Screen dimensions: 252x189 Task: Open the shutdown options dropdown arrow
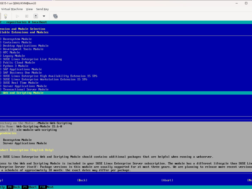(x=44, y=16)
